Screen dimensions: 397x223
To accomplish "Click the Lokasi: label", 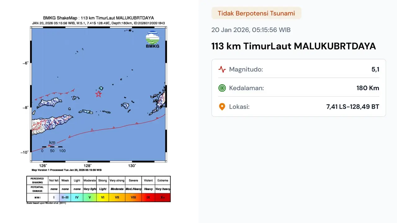I will tap(239, 107).
